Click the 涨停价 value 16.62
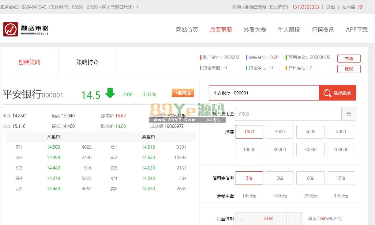375x225 pixels. [x=121, y=116]
